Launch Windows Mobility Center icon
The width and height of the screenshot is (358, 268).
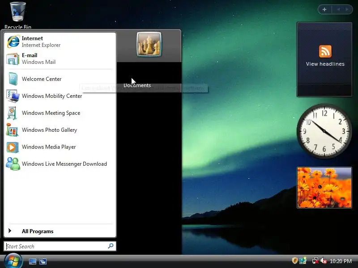tap(13, 96)
